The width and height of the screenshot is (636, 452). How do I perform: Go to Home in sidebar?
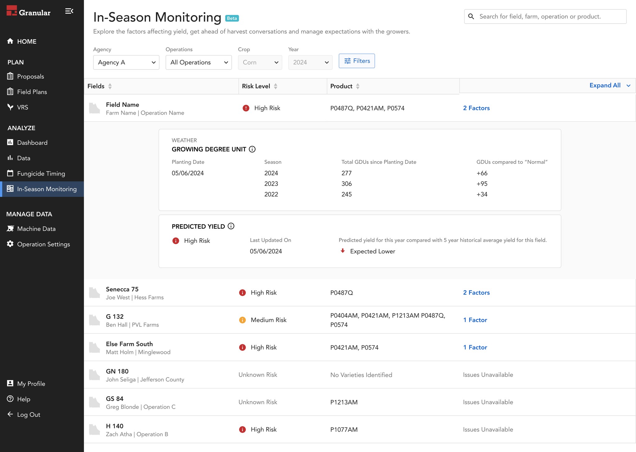coord(27,41)
